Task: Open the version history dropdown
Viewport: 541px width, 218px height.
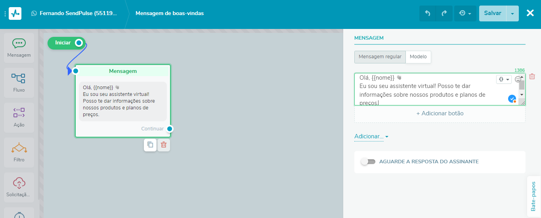Action: pyautogui.click(x=465, y=13)
